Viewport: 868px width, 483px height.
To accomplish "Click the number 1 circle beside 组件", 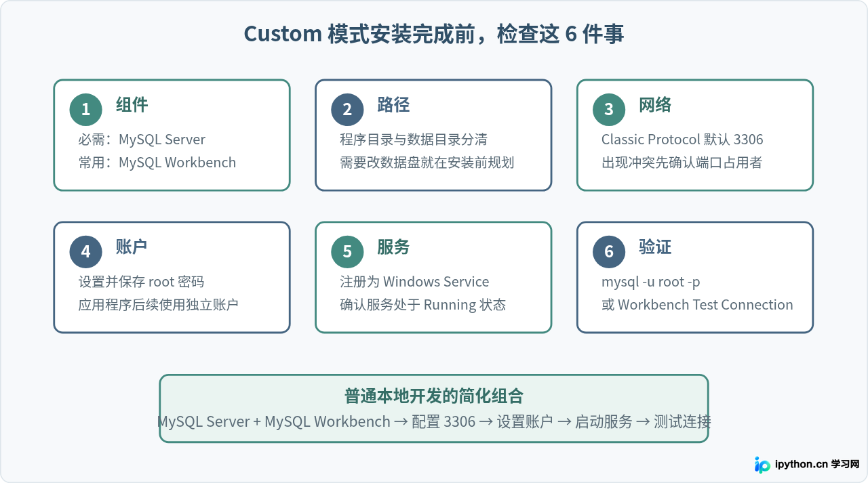I will tap(85, 109).
